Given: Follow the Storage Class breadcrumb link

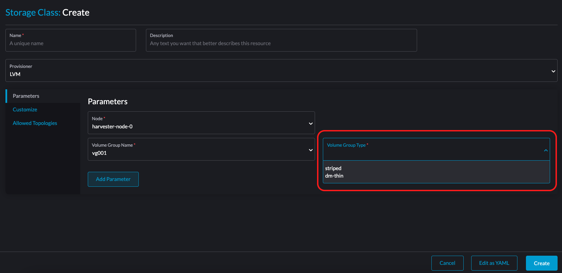Looking at the screenshot, I should [x=33, y=13].
